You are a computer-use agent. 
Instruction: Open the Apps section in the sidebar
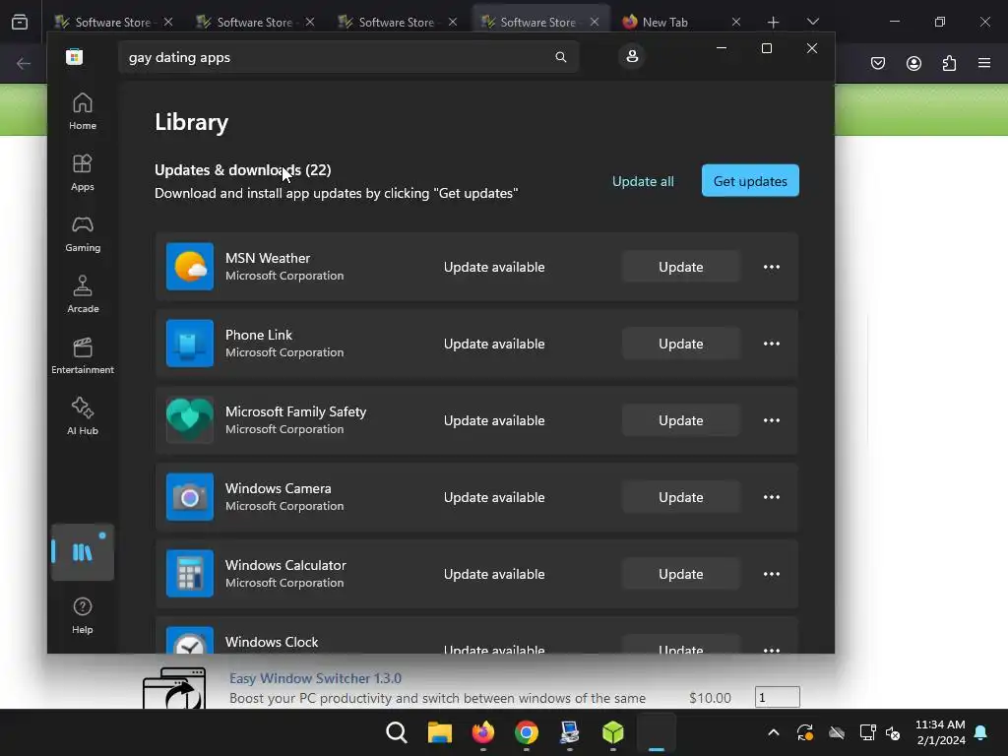[83, 173]
